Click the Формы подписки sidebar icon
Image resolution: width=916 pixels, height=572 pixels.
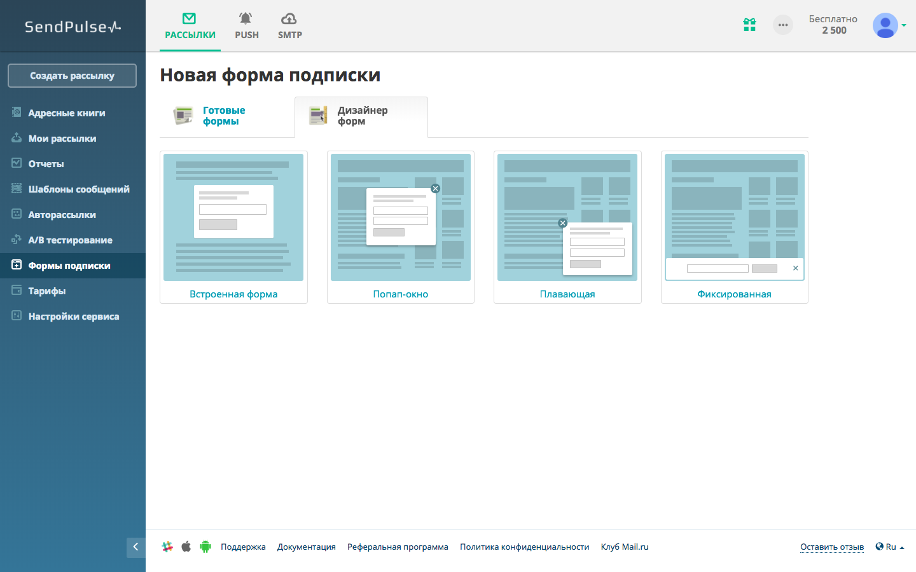pos(17,265)
